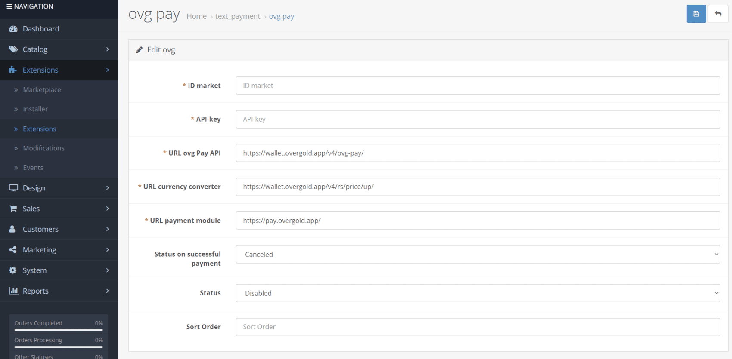Focus the API-key input field
Image resolution: width=732 pixels, height=359 pixels.
click(x=478, y=119)
